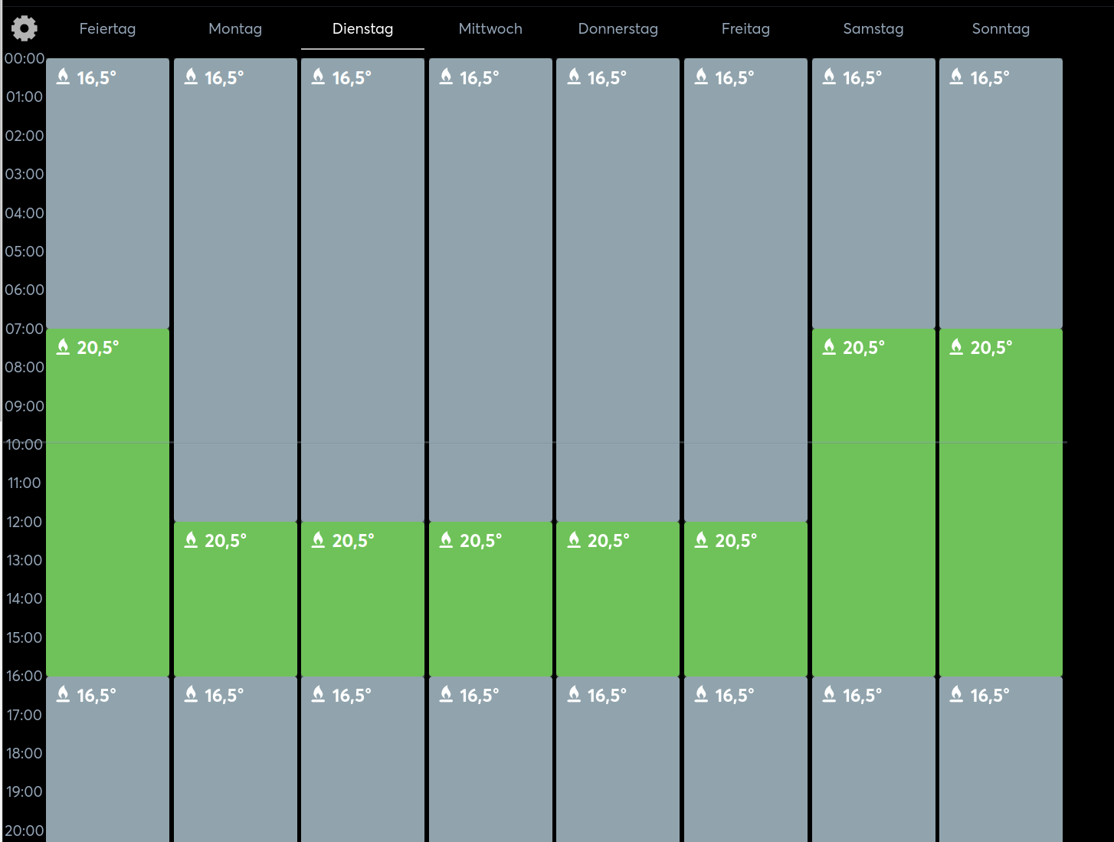
Task: Open the settings gear icon
Action: (x=24, y=28)
